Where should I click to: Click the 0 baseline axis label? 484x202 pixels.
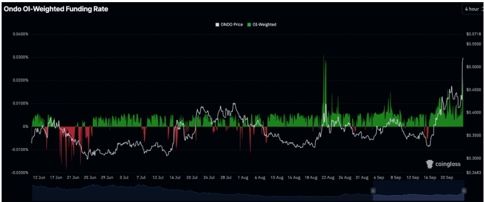pyautogui.click(x=27, y=126)
